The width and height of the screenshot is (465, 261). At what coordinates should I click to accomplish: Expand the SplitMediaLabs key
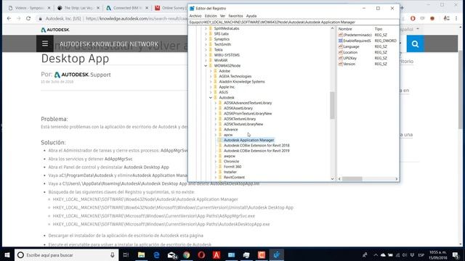click(x=206, y=28)
